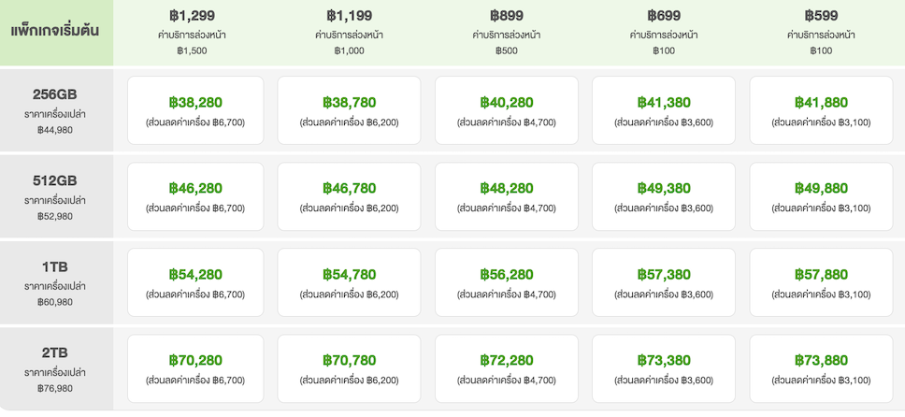The width and height of the screenshot is (905, 417).
Task: Choose the ฿57,380 price card
Action: [x=664, y=282]
